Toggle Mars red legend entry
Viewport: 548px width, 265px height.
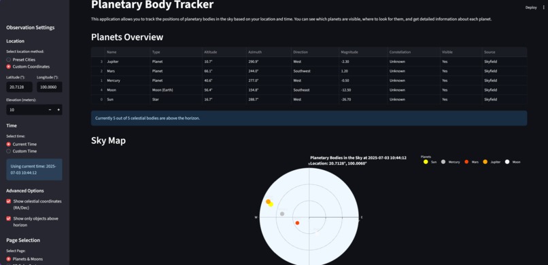coord(471,162)
